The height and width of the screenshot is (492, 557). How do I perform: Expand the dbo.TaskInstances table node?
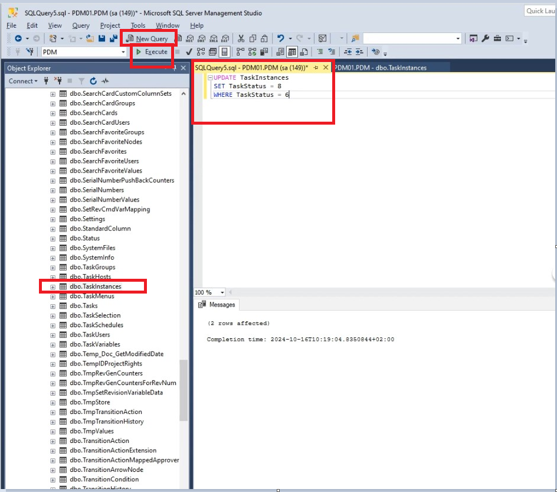click(53, 287)
